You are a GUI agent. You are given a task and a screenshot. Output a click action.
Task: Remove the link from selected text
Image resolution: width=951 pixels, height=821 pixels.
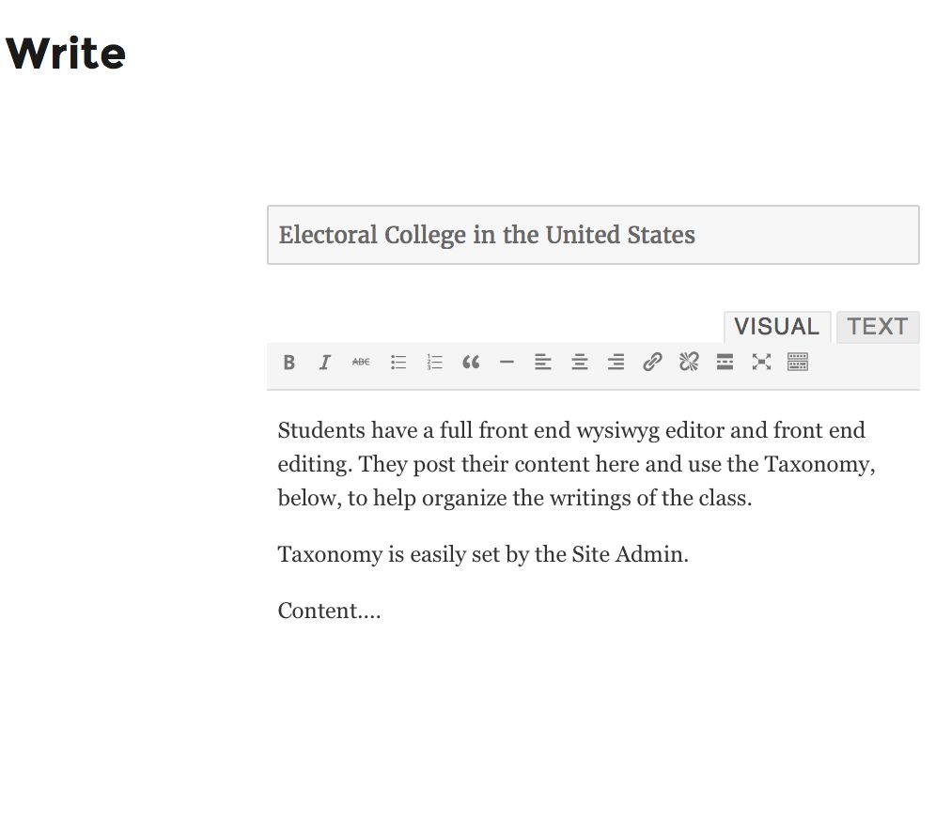point(689,362)
